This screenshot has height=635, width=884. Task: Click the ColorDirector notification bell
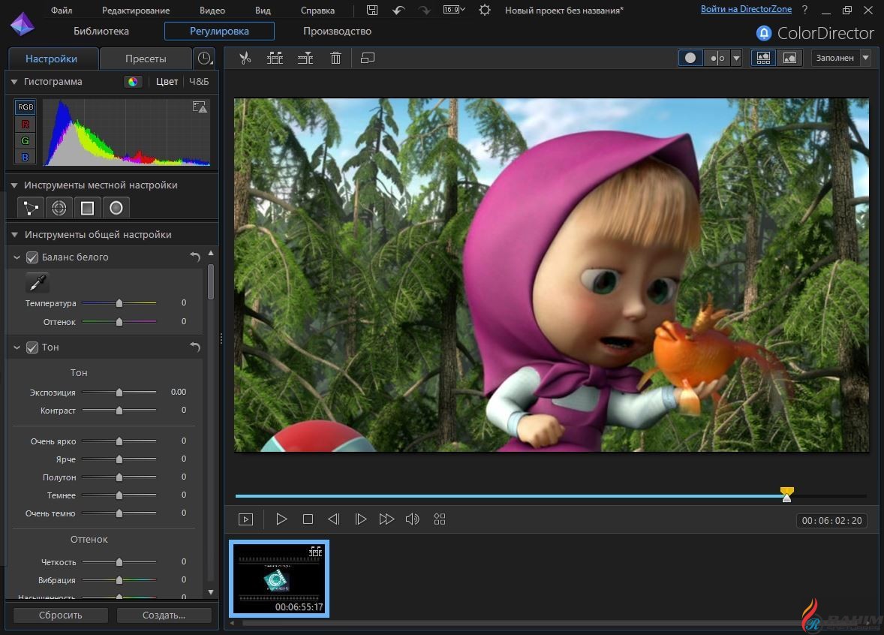pyautogui.click(x=764, y=33)
